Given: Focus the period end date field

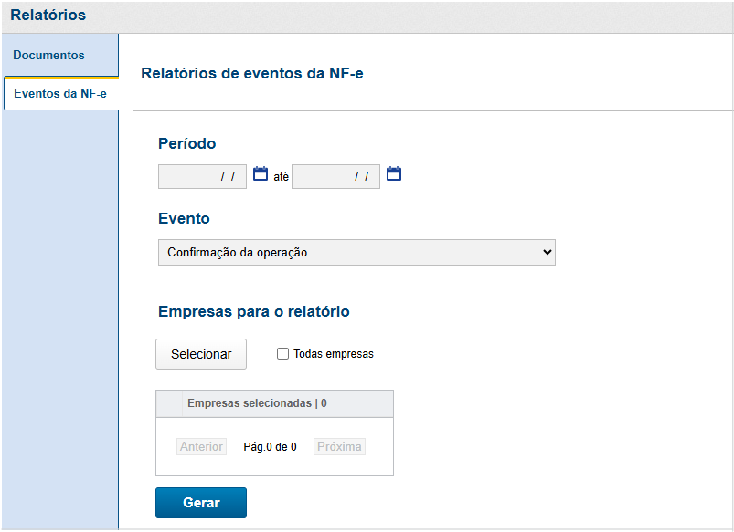Looking at the screenshot, I should [x=335, y=176].
